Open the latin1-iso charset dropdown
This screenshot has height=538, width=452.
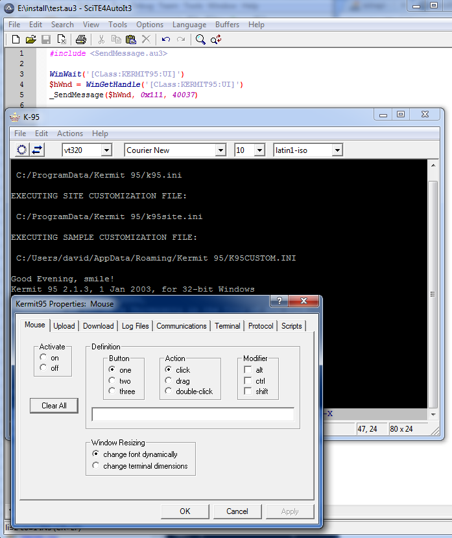(337, 150)
